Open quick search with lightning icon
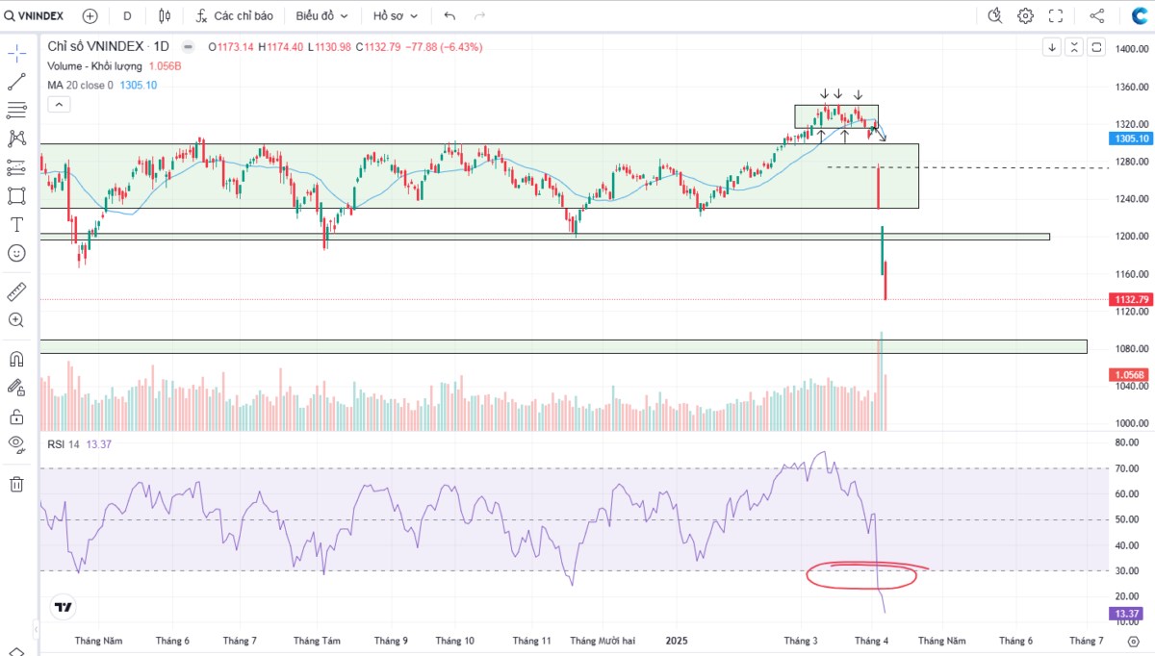Viewport: 1155px width, 656px height. click(995, 15)
